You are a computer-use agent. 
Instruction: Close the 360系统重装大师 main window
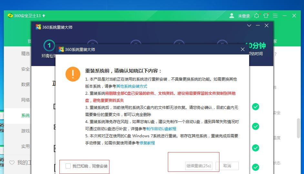(x=267, y=25)
